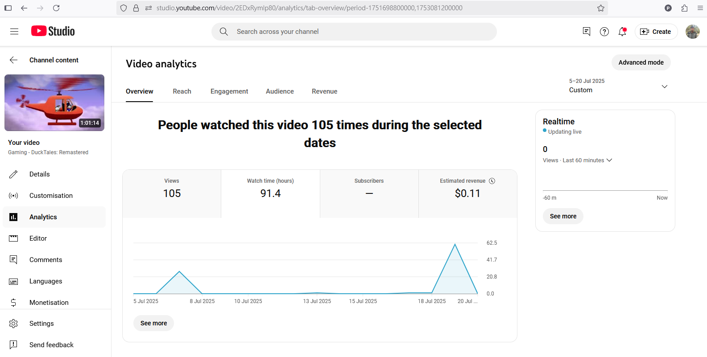Click See more under the chart
Screen dimensions: 707x357
point(153,323)
